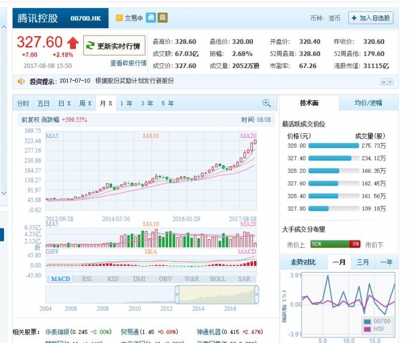
Task: Select MACD indicator tab
Action: coord(60,279)
